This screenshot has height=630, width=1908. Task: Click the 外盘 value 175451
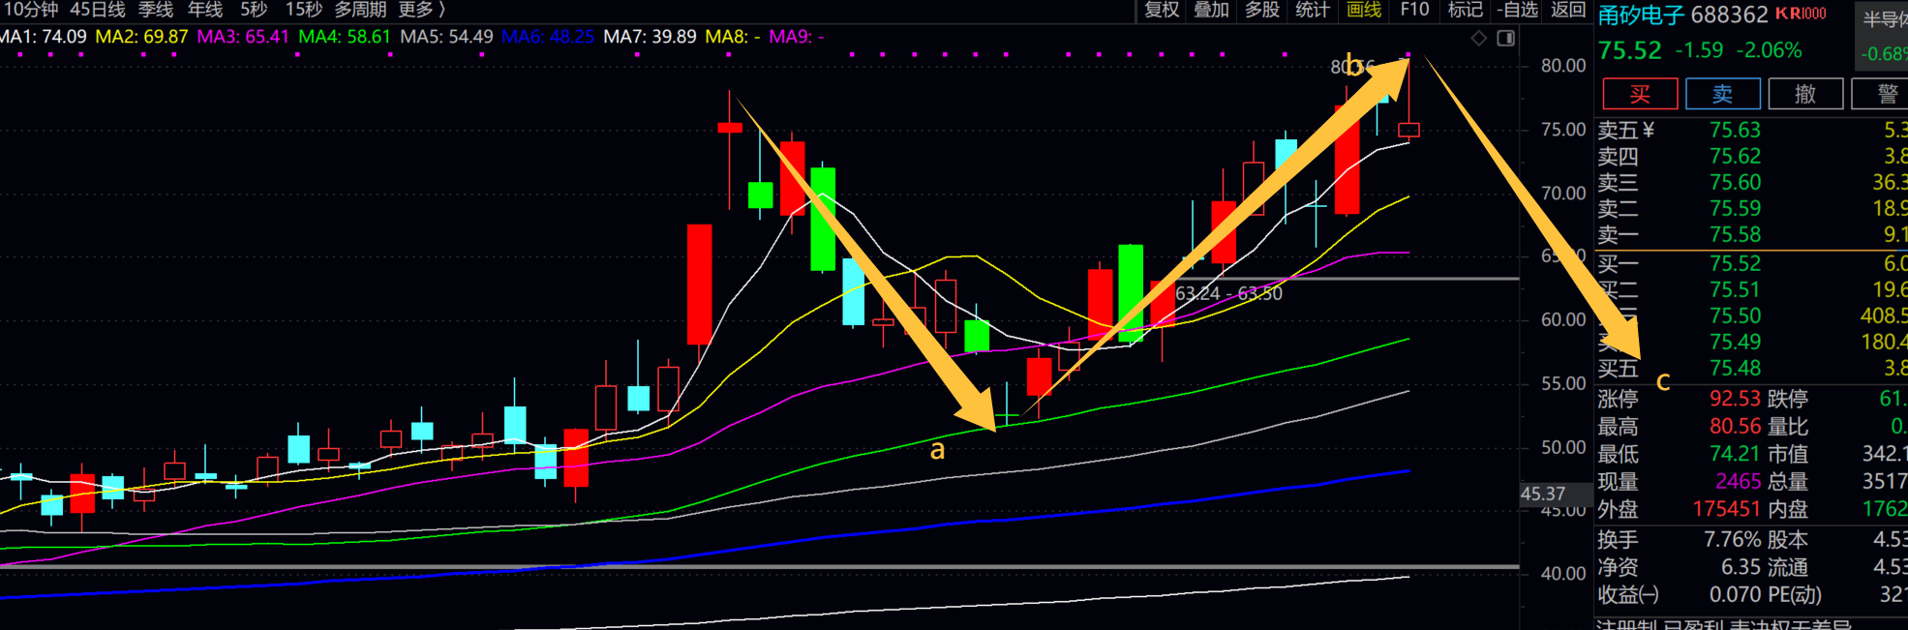click(1727, 509)
